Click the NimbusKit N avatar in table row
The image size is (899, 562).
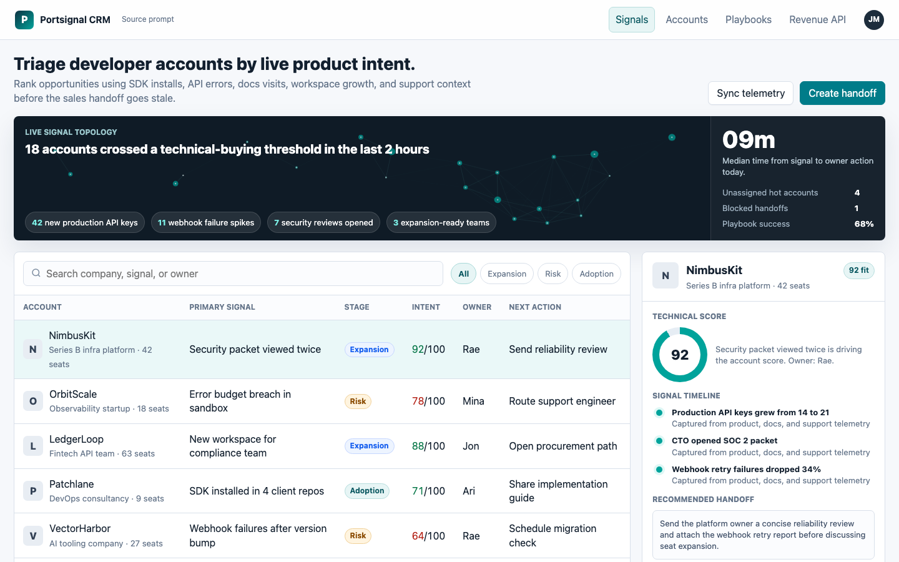33,350
